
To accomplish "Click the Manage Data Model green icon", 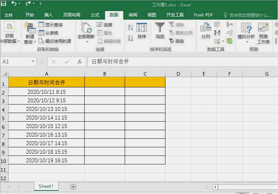I will (x=230, y=41).
